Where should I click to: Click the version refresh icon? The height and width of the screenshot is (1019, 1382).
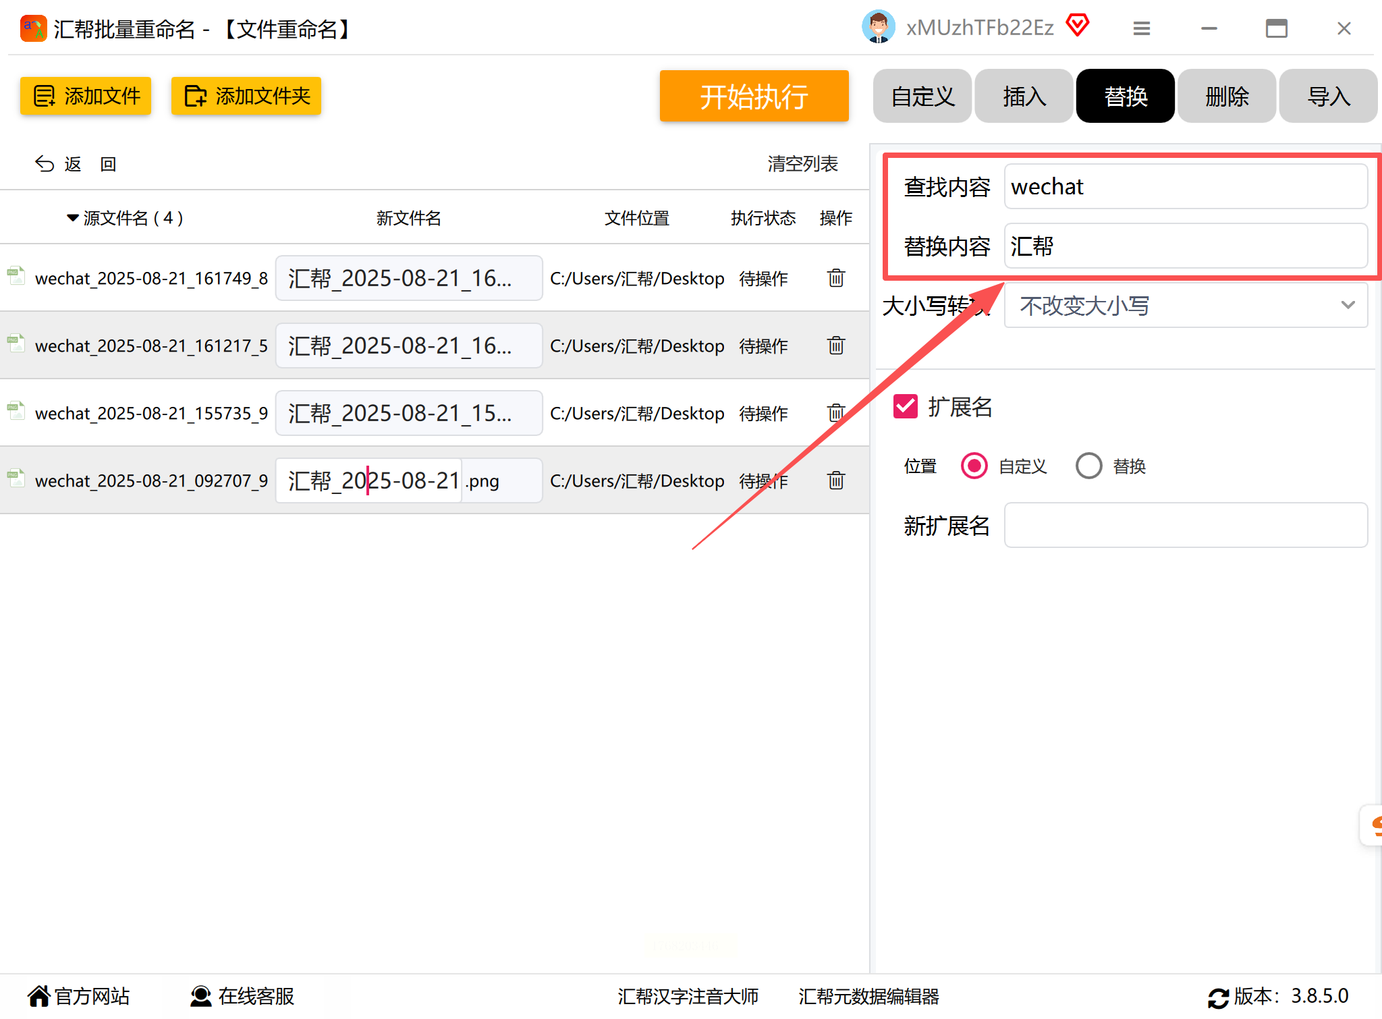click(1218, 997)
